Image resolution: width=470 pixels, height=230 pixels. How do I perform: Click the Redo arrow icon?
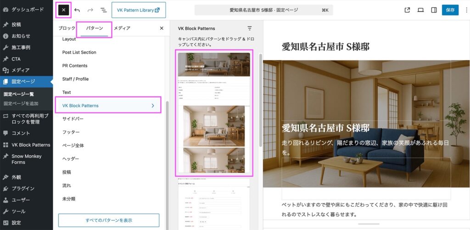coord(90,10)
